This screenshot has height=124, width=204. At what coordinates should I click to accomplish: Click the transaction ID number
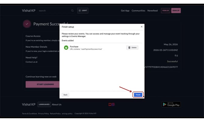[x=161, y=67]
